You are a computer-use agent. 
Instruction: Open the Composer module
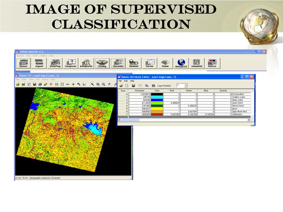tap(70, 63)
